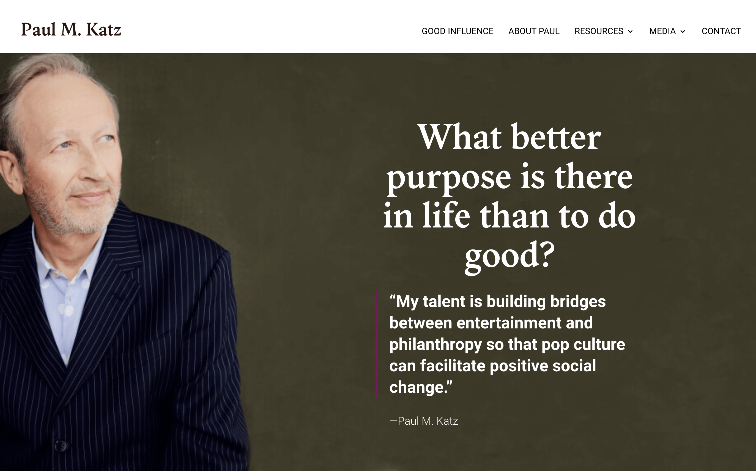This screenshot has height=472, width=756.
Task: Click the RESOURCES dropdown arrow icon
Action: point(631,31)
